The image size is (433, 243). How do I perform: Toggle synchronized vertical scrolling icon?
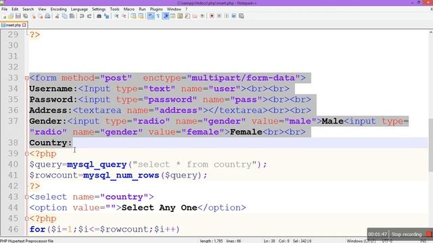tap(133, 16)
